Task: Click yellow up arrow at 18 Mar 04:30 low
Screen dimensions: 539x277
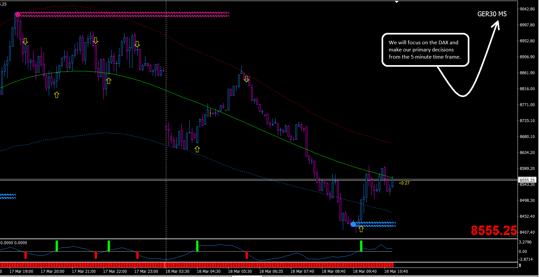Action: [x=197, y=149]
